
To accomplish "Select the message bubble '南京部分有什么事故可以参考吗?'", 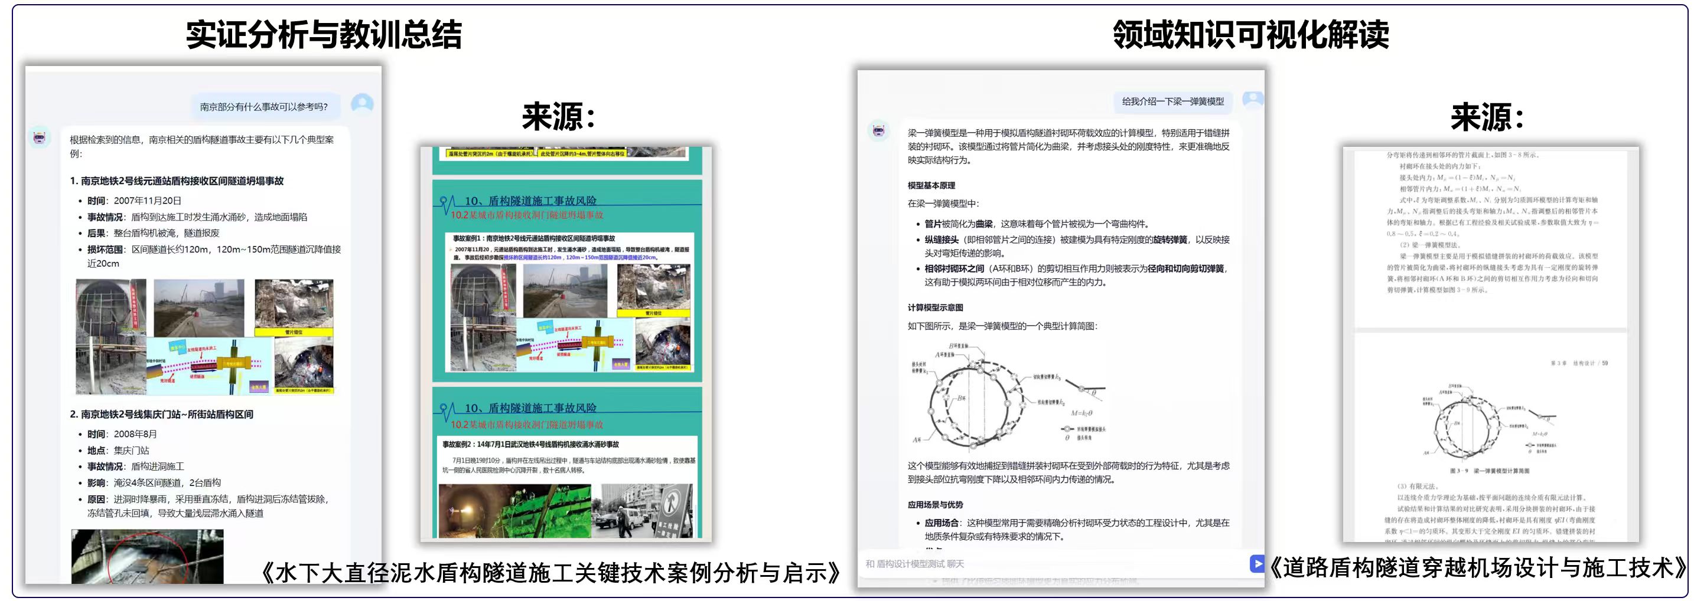I will pos(263,106).
